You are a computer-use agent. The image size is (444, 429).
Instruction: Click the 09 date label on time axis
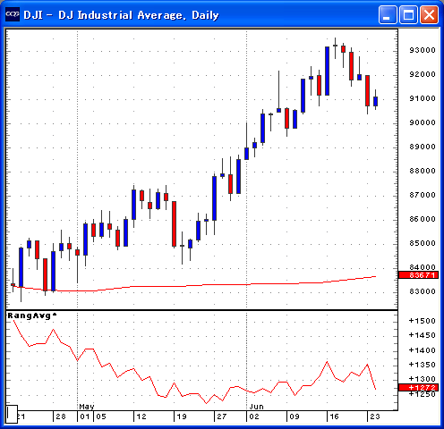pos(295,416)
